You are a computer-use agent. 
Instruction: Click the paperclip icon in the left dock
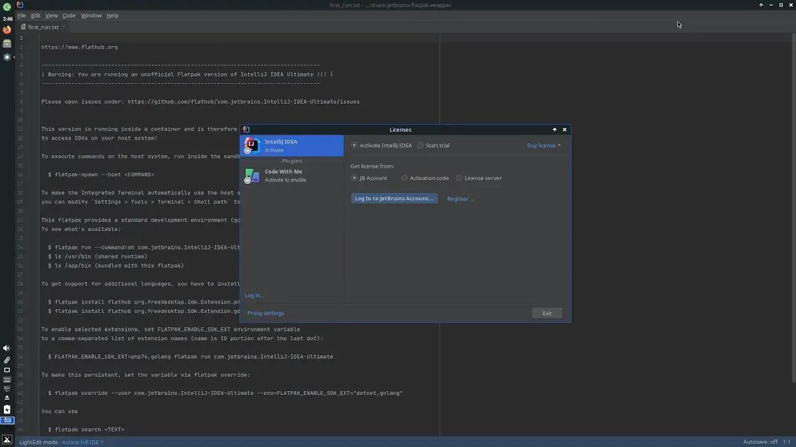tap(6, 359)
